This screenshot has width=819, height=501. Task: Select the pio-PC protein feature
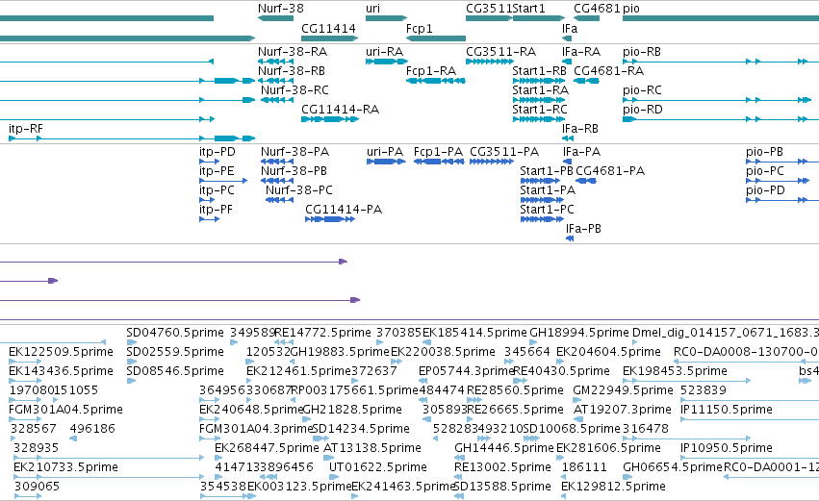coord(778,181)
